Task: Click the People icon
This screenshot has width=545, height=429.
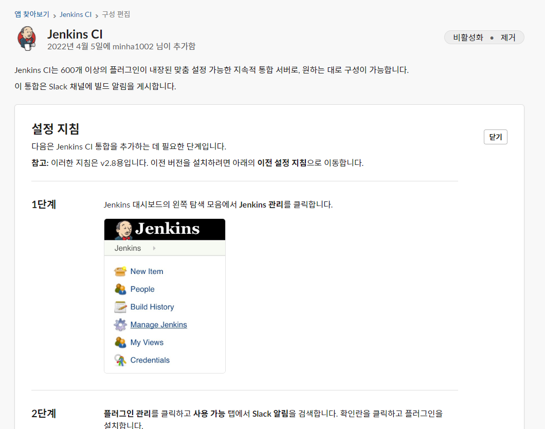Action: 120,289
